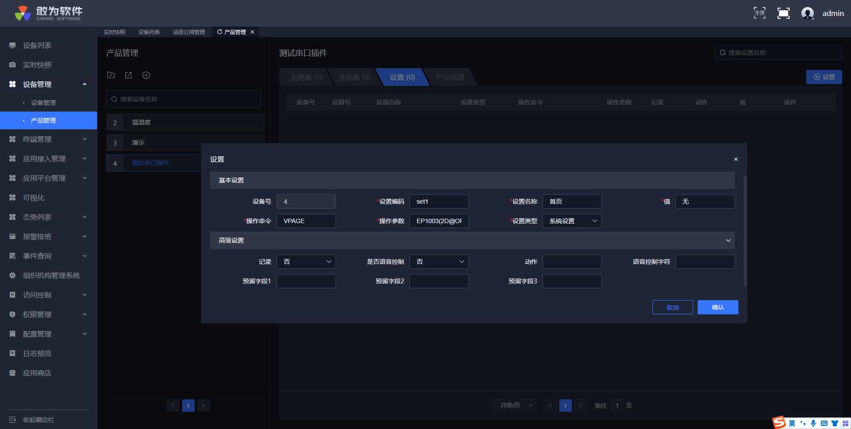Expand the 访问控制 sidebar group
This screenshot has width=851, height=429.
pyautogui.click(x=85, y=295)
